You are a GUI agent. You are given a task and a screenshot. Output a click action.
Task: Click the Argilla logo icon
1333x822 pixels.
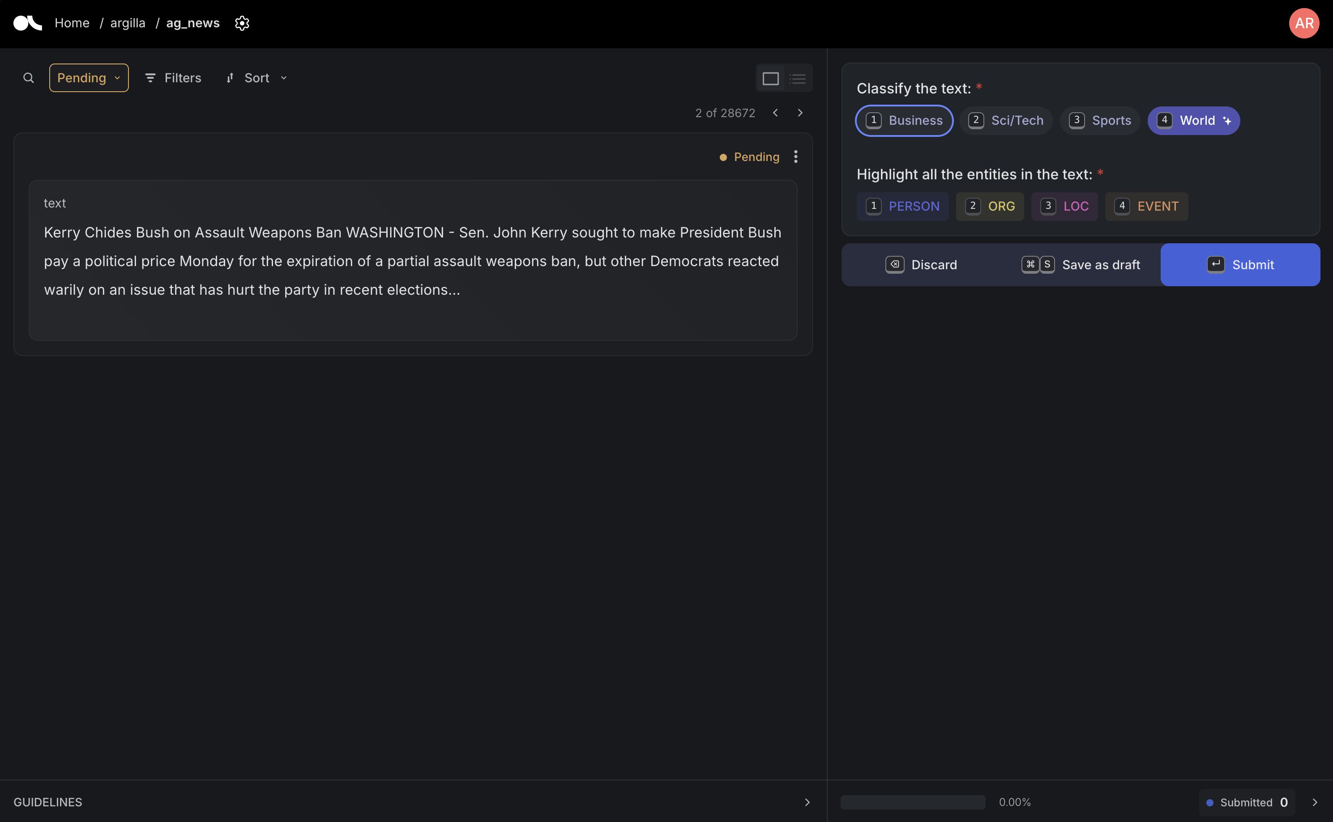[x=27, y=23]
